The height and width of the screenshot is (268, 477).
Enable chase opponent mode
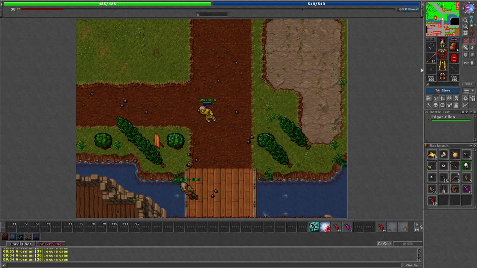click(473, 48)
